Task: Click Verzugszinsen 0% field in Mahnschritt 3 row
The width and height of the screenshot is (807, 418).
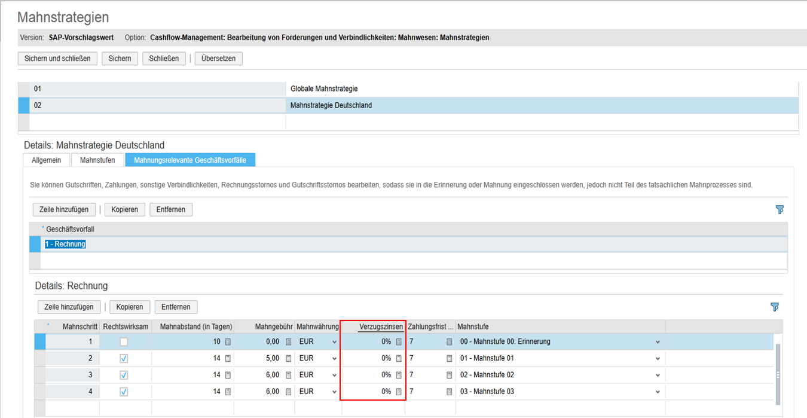Action: click(x=372, y=375)
